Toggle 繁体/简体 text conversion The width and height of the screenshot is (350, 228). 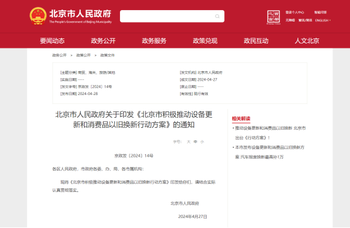click(305, 20)
